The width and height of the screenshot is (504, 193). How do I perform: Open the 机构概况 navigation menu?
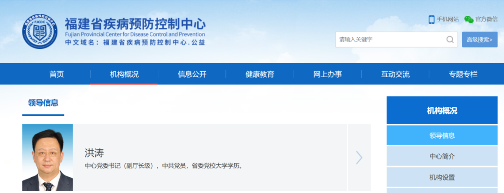click(x=124, y=74)
